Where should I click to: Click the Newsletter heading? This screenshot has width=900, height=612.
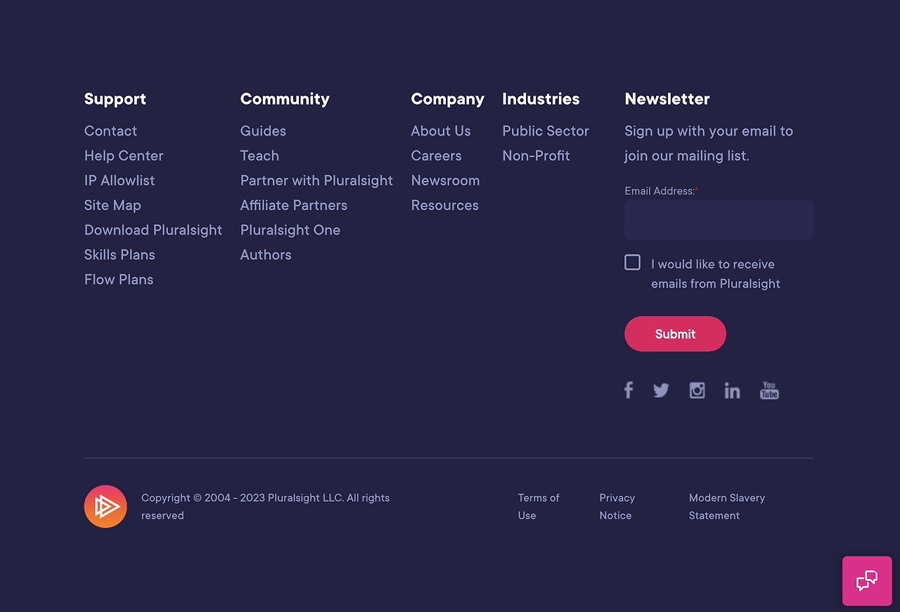667,99
